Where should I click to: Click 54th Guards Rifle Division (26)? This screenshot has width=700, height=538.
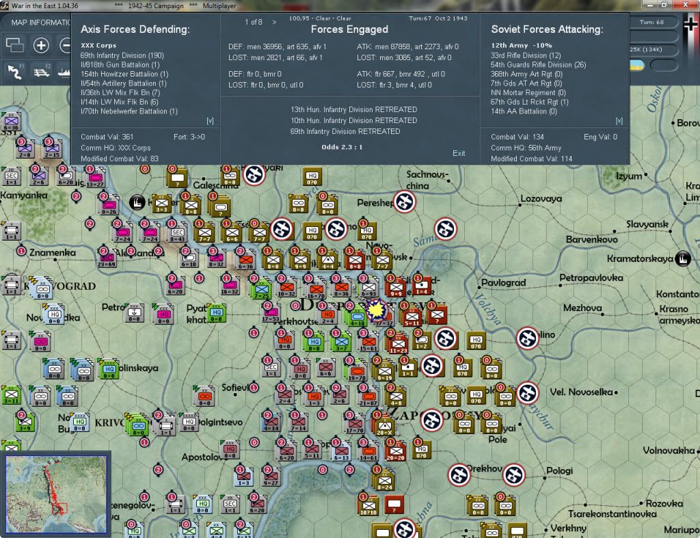coord(538,65)
